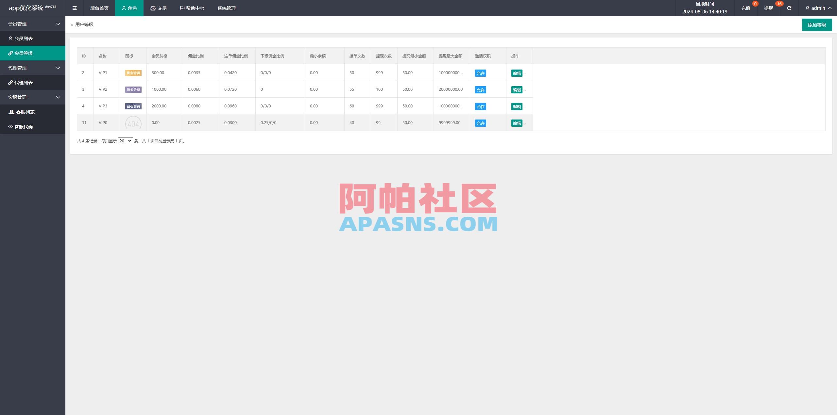Select the 会员列表 person icon in sidebar
The width and height of the screenshot is (837, 415).
coord(10,38)
